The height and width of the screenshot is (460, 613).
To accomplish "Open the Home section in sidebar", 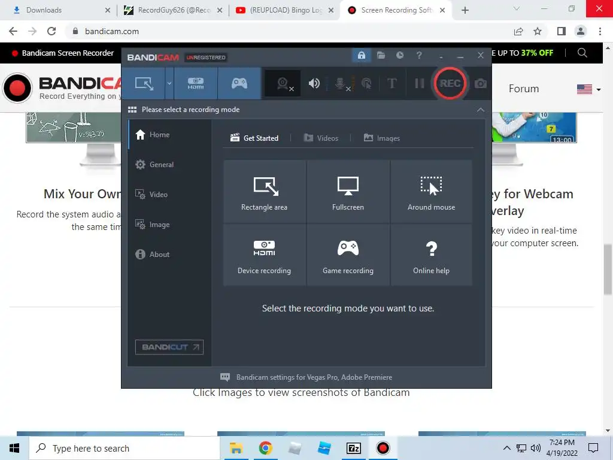I will coord(169,135).
